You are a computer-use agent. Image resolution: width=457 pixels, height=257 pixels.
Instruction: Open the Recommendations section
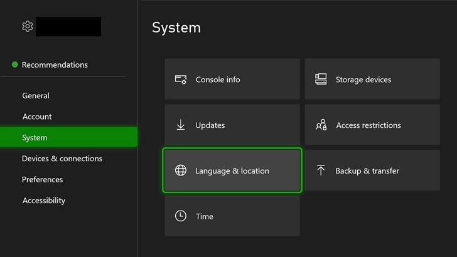click(x=55, y=65)
